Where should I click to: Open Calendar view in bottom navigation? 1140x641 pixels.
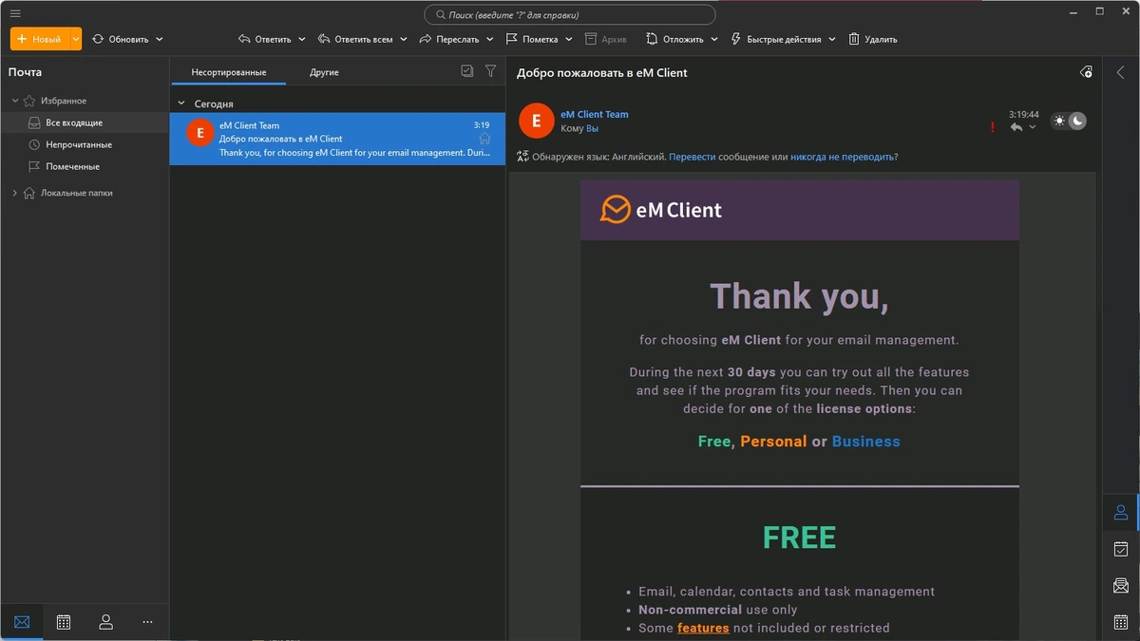tap(64, 622)
